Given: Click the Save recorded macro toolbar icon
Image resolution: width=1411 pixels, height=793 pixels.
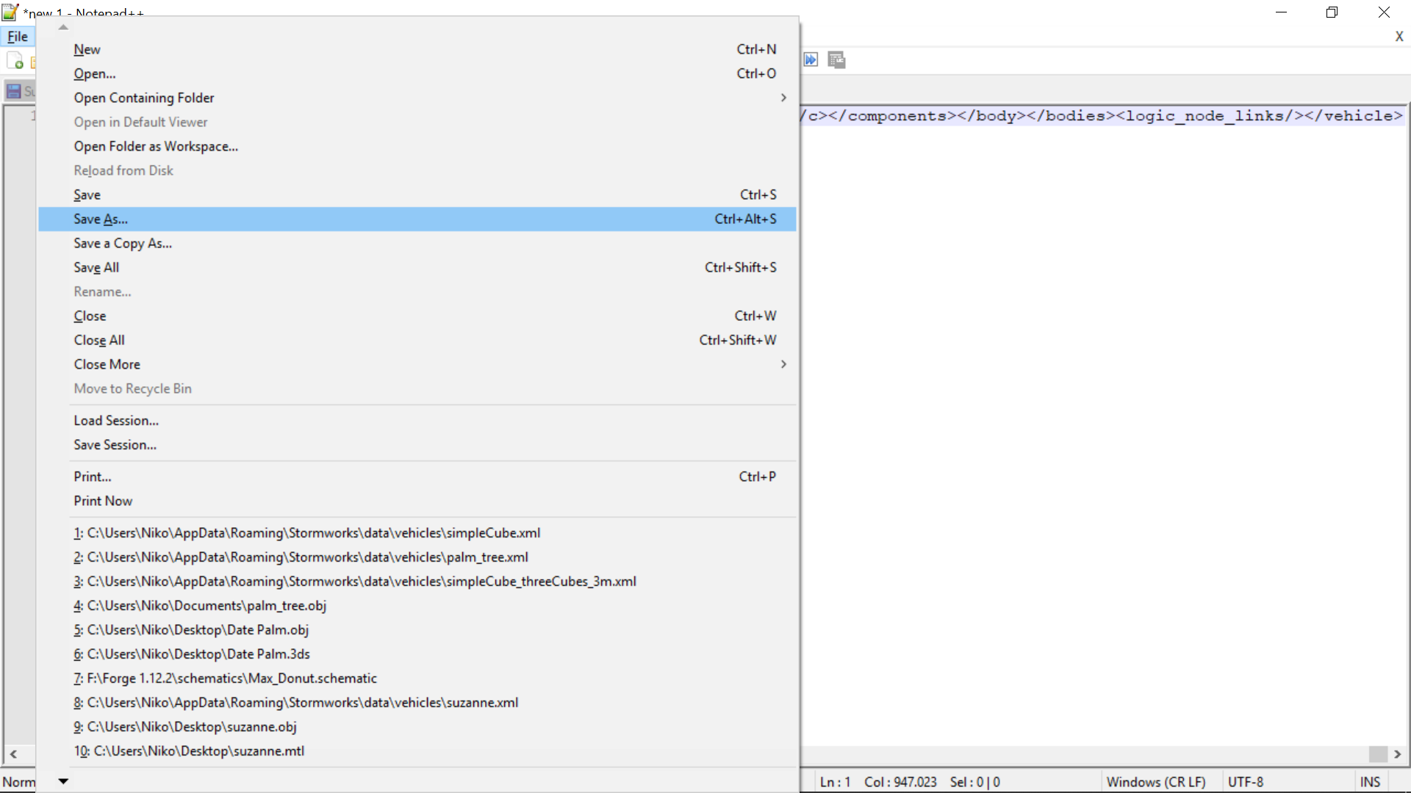Looking at the screenshot, I should pyautogui.click(x=836, y=60).
